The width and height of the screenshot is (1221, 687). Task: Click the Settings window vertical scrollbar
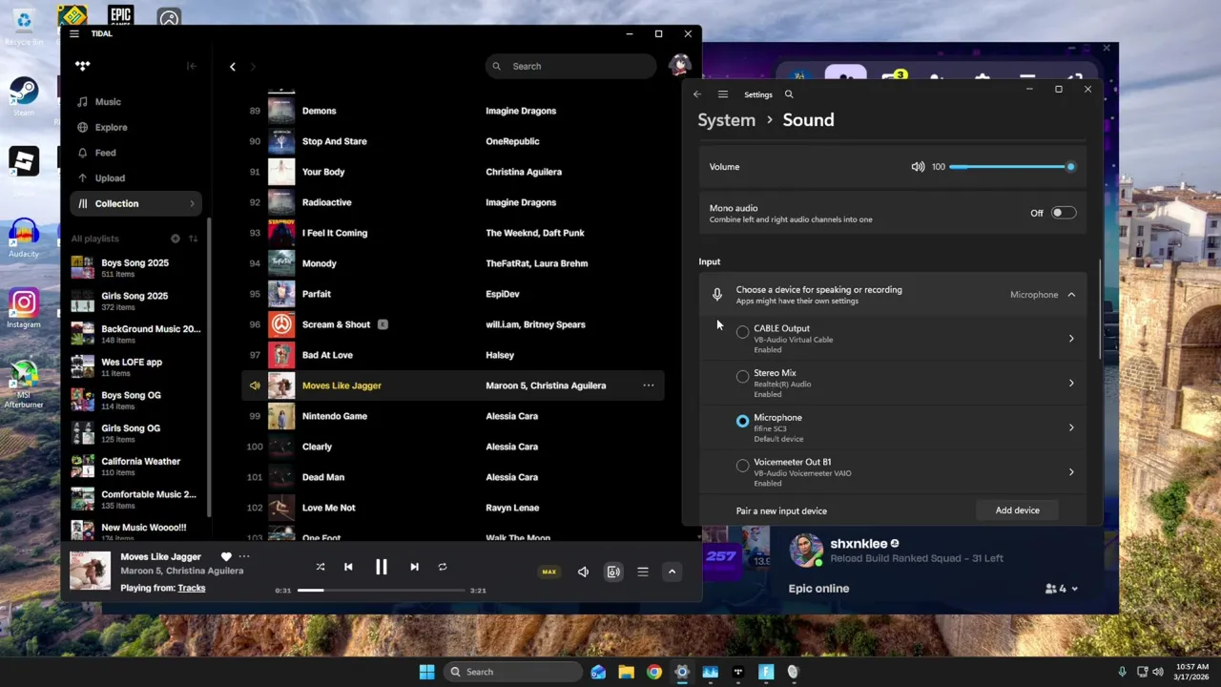coord(1100,310)
